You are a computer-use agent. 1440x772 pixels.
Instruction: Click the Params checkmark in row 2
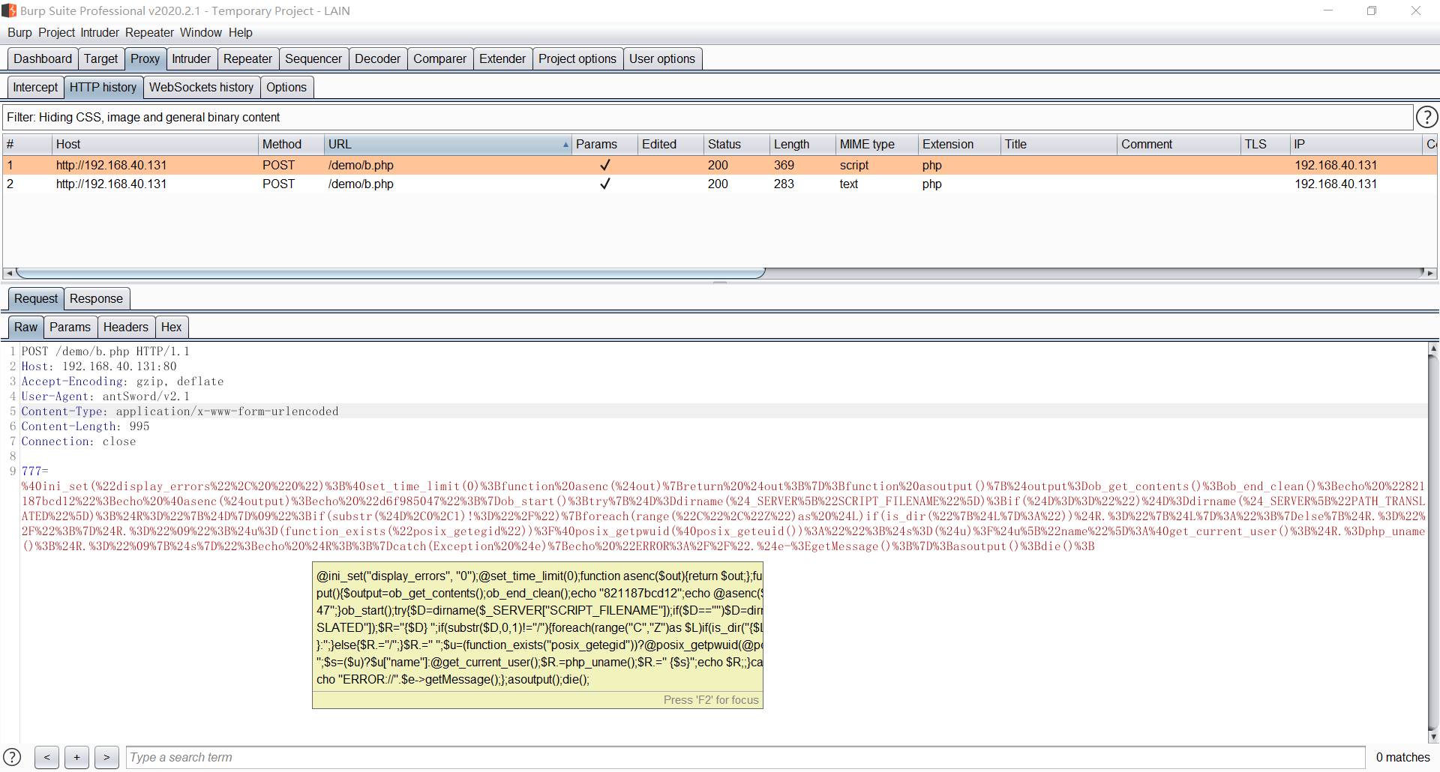604,184
